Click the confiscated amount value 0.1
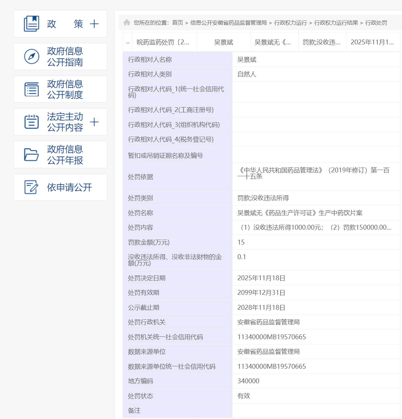 point(242,257)
